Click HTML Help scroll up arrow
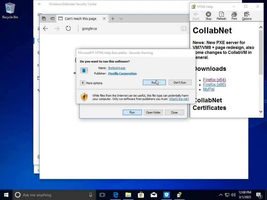This screenshot has width=267, height=200. (261, 27)
